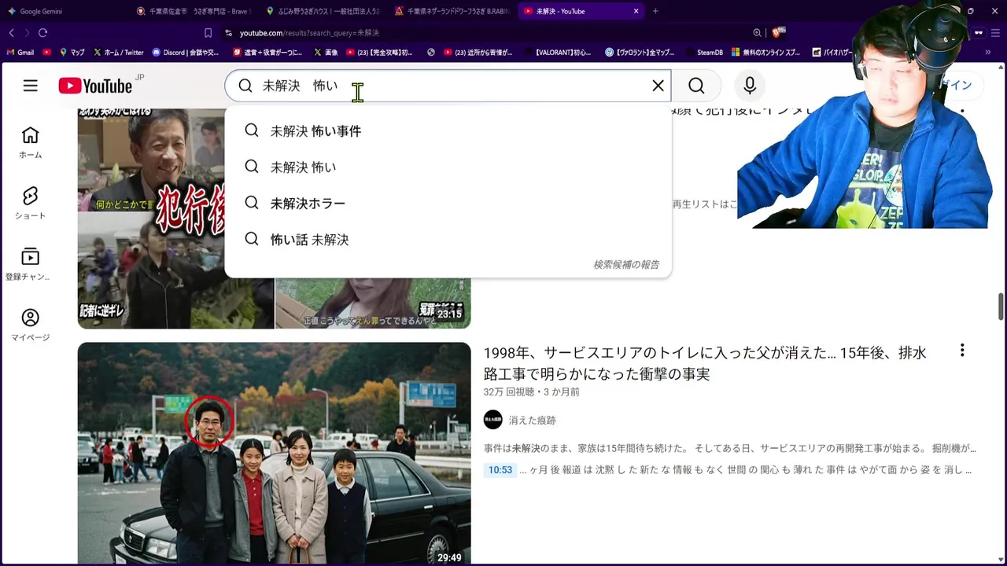Choose suggestion 未解決ホラー

tap(448, 204)
